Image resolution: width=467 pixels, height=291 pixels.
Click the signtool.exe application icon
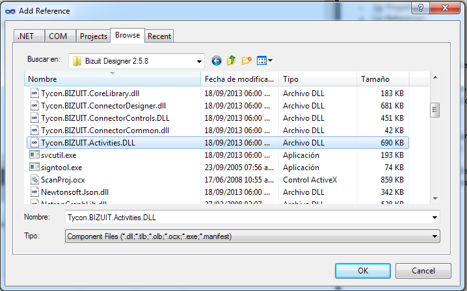[34, 167]
